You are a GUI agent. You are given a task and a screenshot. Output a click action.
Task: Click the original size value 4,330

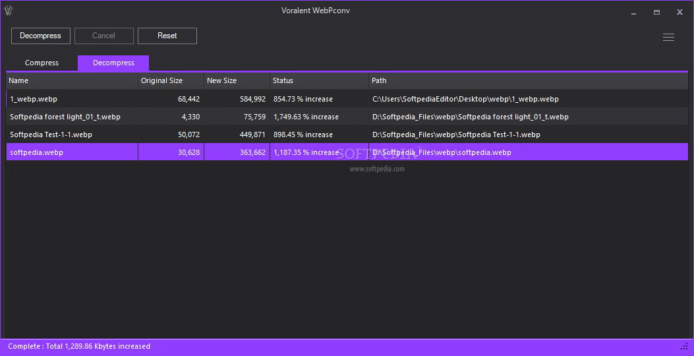pyautogui.click(x=190, y=117)
